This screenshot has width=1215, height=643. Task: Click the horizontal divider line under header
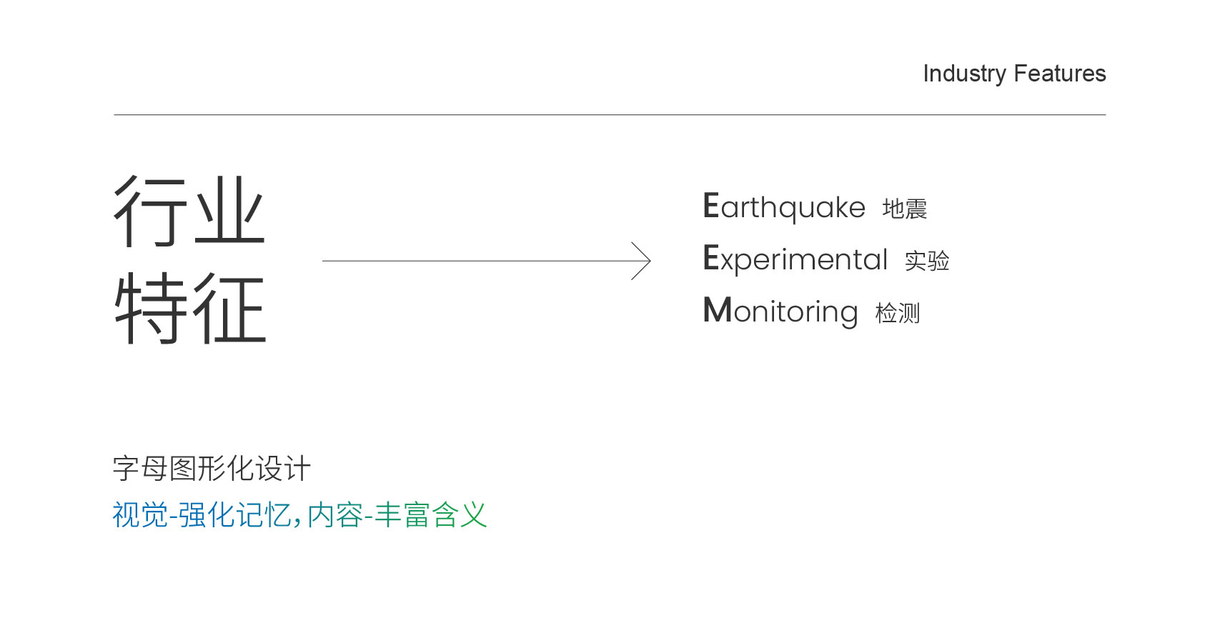click(x=610, y=114)
